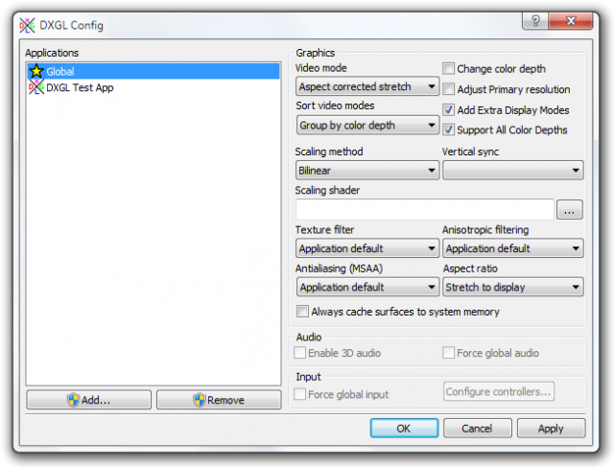Enable Always cache surfaces to system memory
The height and width of the screenshot is (467, 614).
pos(303,312)
